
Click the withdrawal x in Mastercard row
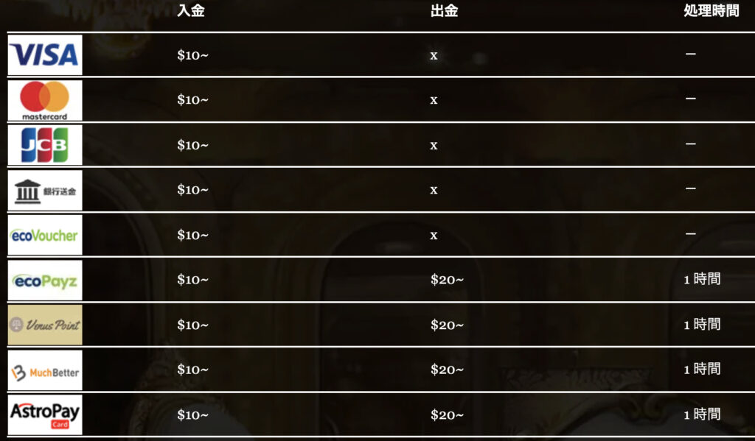434,101
